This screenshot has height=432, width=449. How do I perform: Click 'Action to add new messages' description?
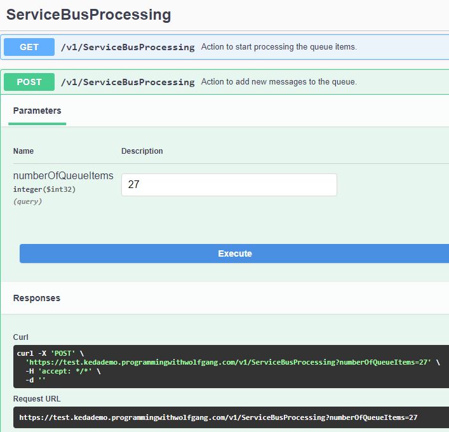[279, 82]
